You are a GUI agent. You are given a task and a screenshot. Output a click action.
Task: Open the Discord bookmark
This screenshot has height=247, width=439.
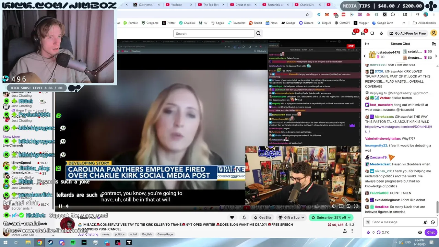pos(306,23)
